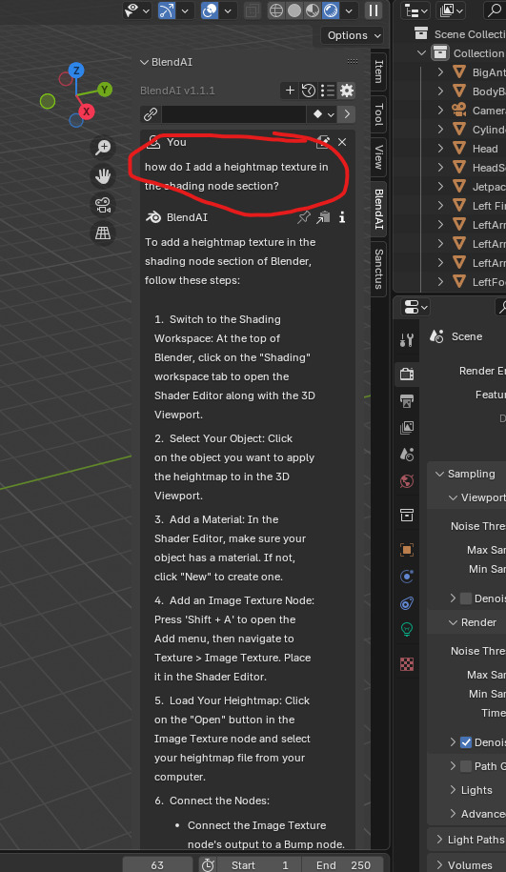Open the Tool properties tab icon

coord(407,340)
